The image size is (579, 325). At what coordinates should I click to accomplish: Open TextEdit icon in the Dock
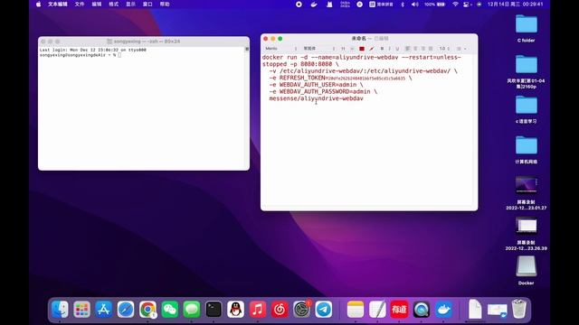point(377,309)
